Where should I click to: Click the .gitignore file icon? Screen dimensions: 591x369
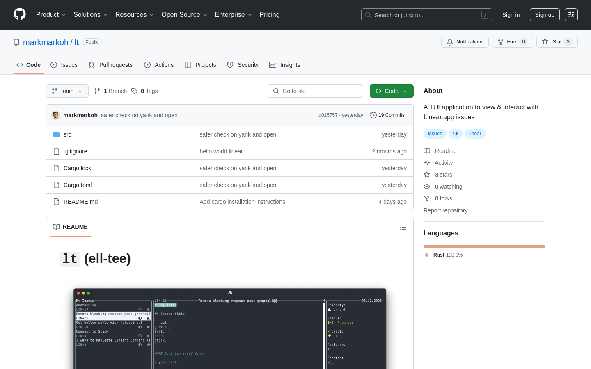point(56,151)
